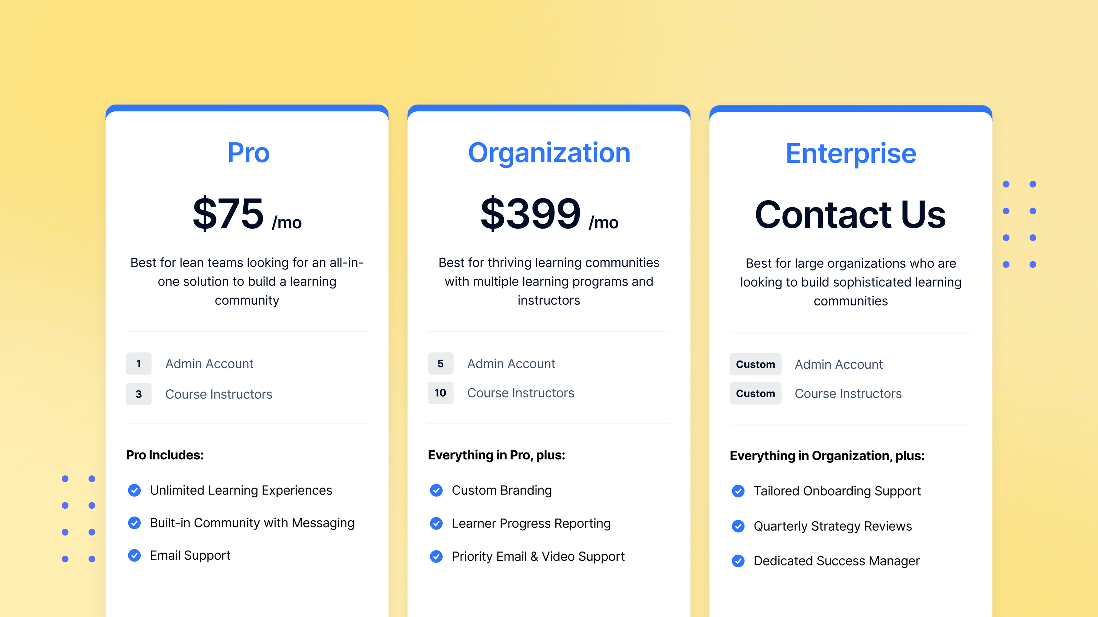Viewport: 1098px width, 617px height.
Task: Click the '3' Course Instructors badge on Pro
Action: [139, 394]
